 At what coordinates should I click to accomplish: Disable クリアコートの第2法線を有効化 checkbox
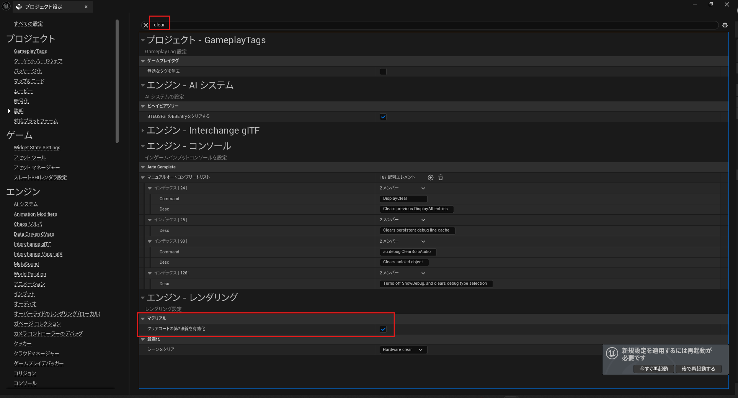pyautogui.click(x=383, y=329)
